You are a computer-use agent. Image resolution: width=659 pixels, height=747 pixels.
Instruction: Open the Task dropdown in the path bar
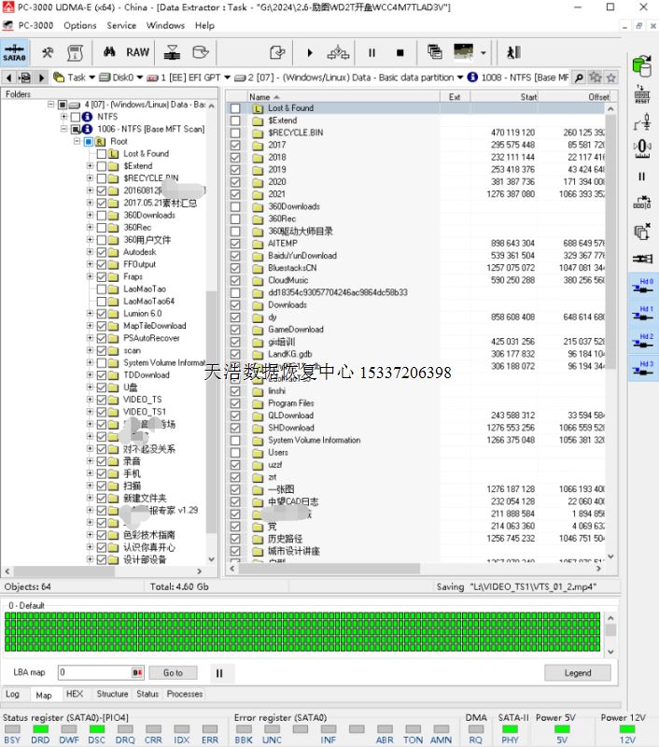point(92,78)
